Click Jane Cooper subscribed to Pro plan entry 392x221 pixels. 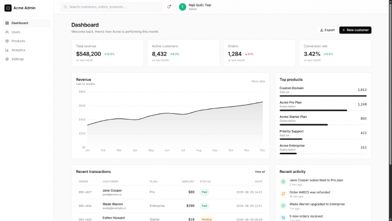(x=316, y=180)
